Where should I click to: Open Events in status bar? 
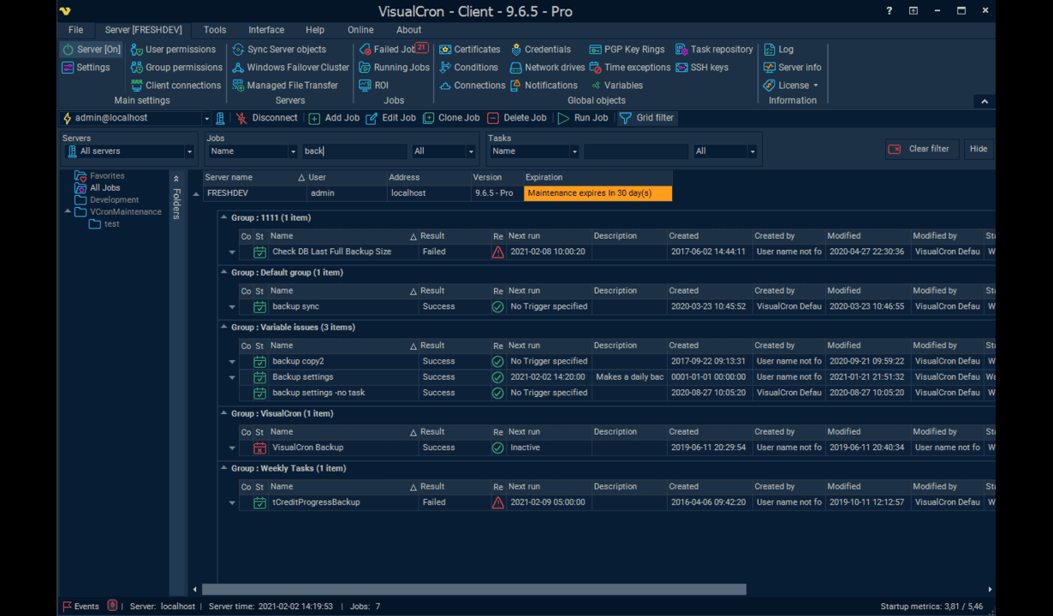coord(80,606)
